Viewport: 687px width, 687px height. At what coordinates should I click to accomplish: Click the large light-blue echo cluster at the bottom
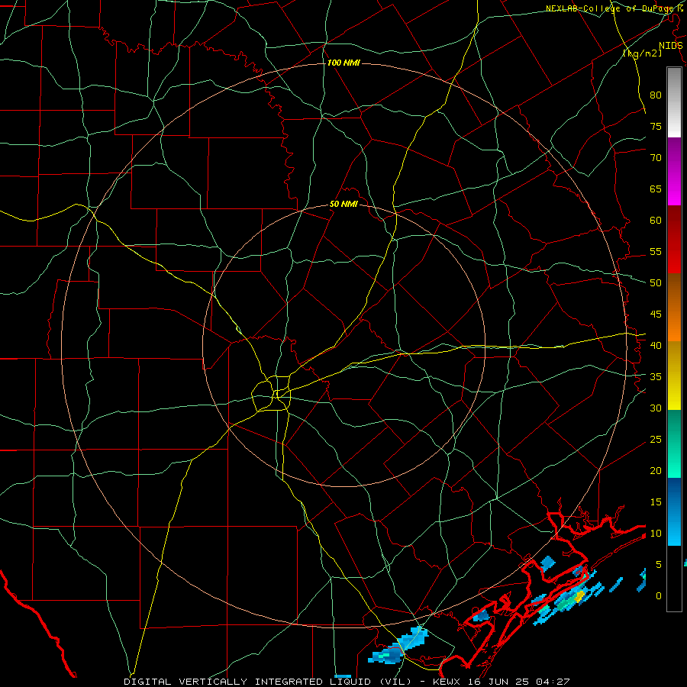coord(398,646)
